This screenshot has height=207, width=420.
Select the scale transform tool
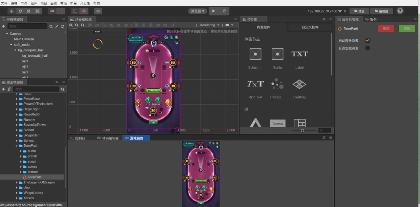click(x=29, y=11)
